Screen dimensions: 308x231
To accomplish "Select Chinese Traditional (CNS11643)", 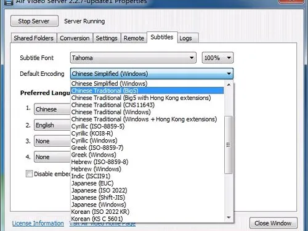I will (x=147, y=105).
